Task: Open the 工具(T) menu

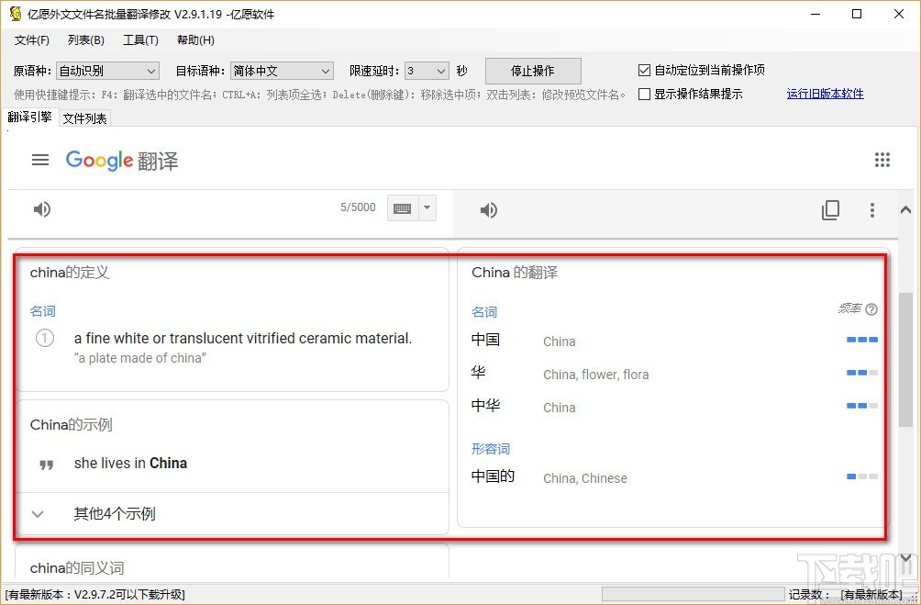Action: (x=141, y=40)
